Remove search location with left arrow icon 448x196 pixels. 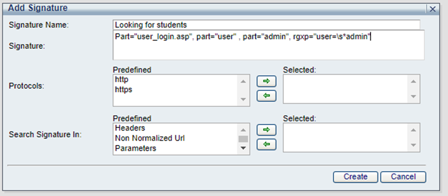[266, 144]
